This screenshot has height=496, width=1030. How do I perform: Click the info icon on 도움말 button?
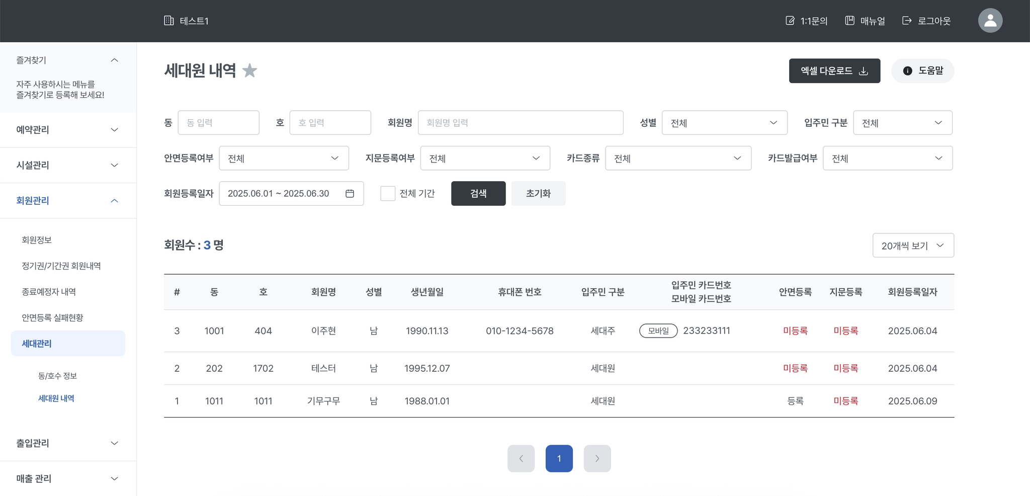pyautogui.click(x=907, y=71)
